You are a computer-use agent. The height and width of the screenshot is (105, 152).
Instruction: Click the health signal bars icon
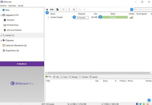pyautogui.click(x=131, y=17)
